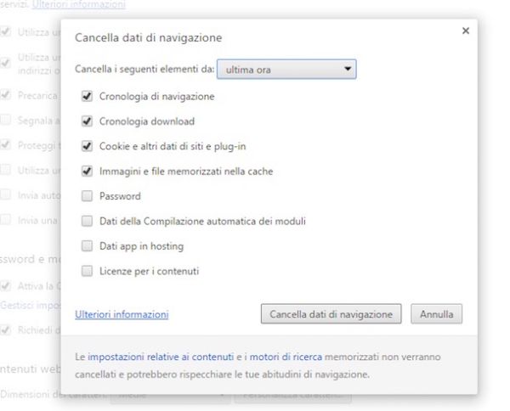Open the 'ultima ora' time range dropdown

(286, 69)
